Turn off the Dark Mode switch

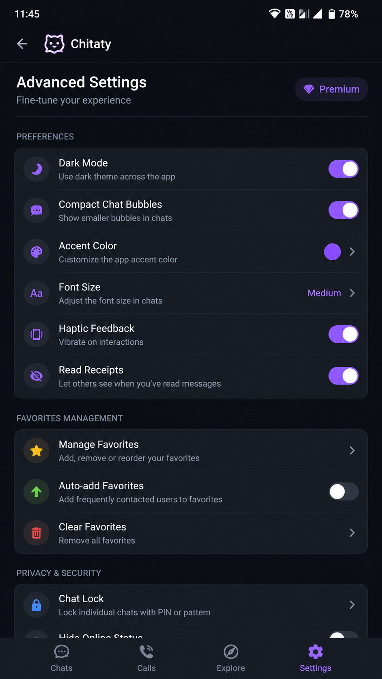(343, 169)
